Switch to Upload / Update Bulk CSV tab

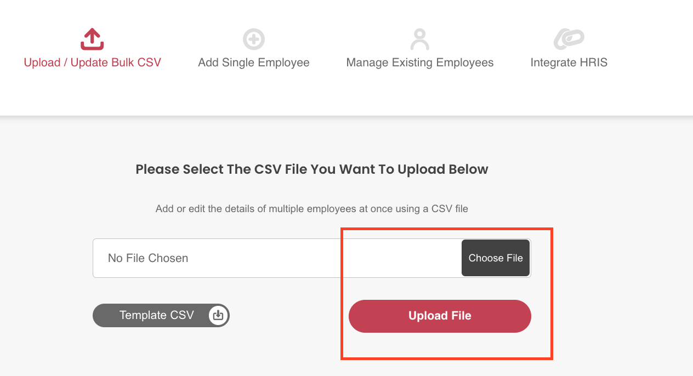(x=93, y=62)
